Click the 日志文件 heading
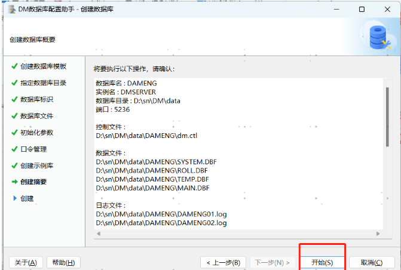This screenshot has width=401, height=270. point(111,205)
